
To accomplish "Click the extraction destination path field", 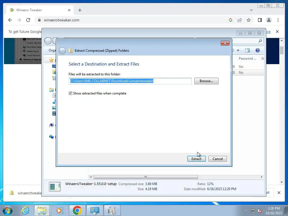I will [130, 81].
